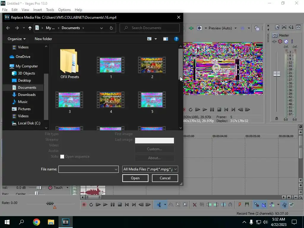Toggle Lock Envelopes to Events
Image resolution: width=304 pixels, height=228 pixels.
284,205
